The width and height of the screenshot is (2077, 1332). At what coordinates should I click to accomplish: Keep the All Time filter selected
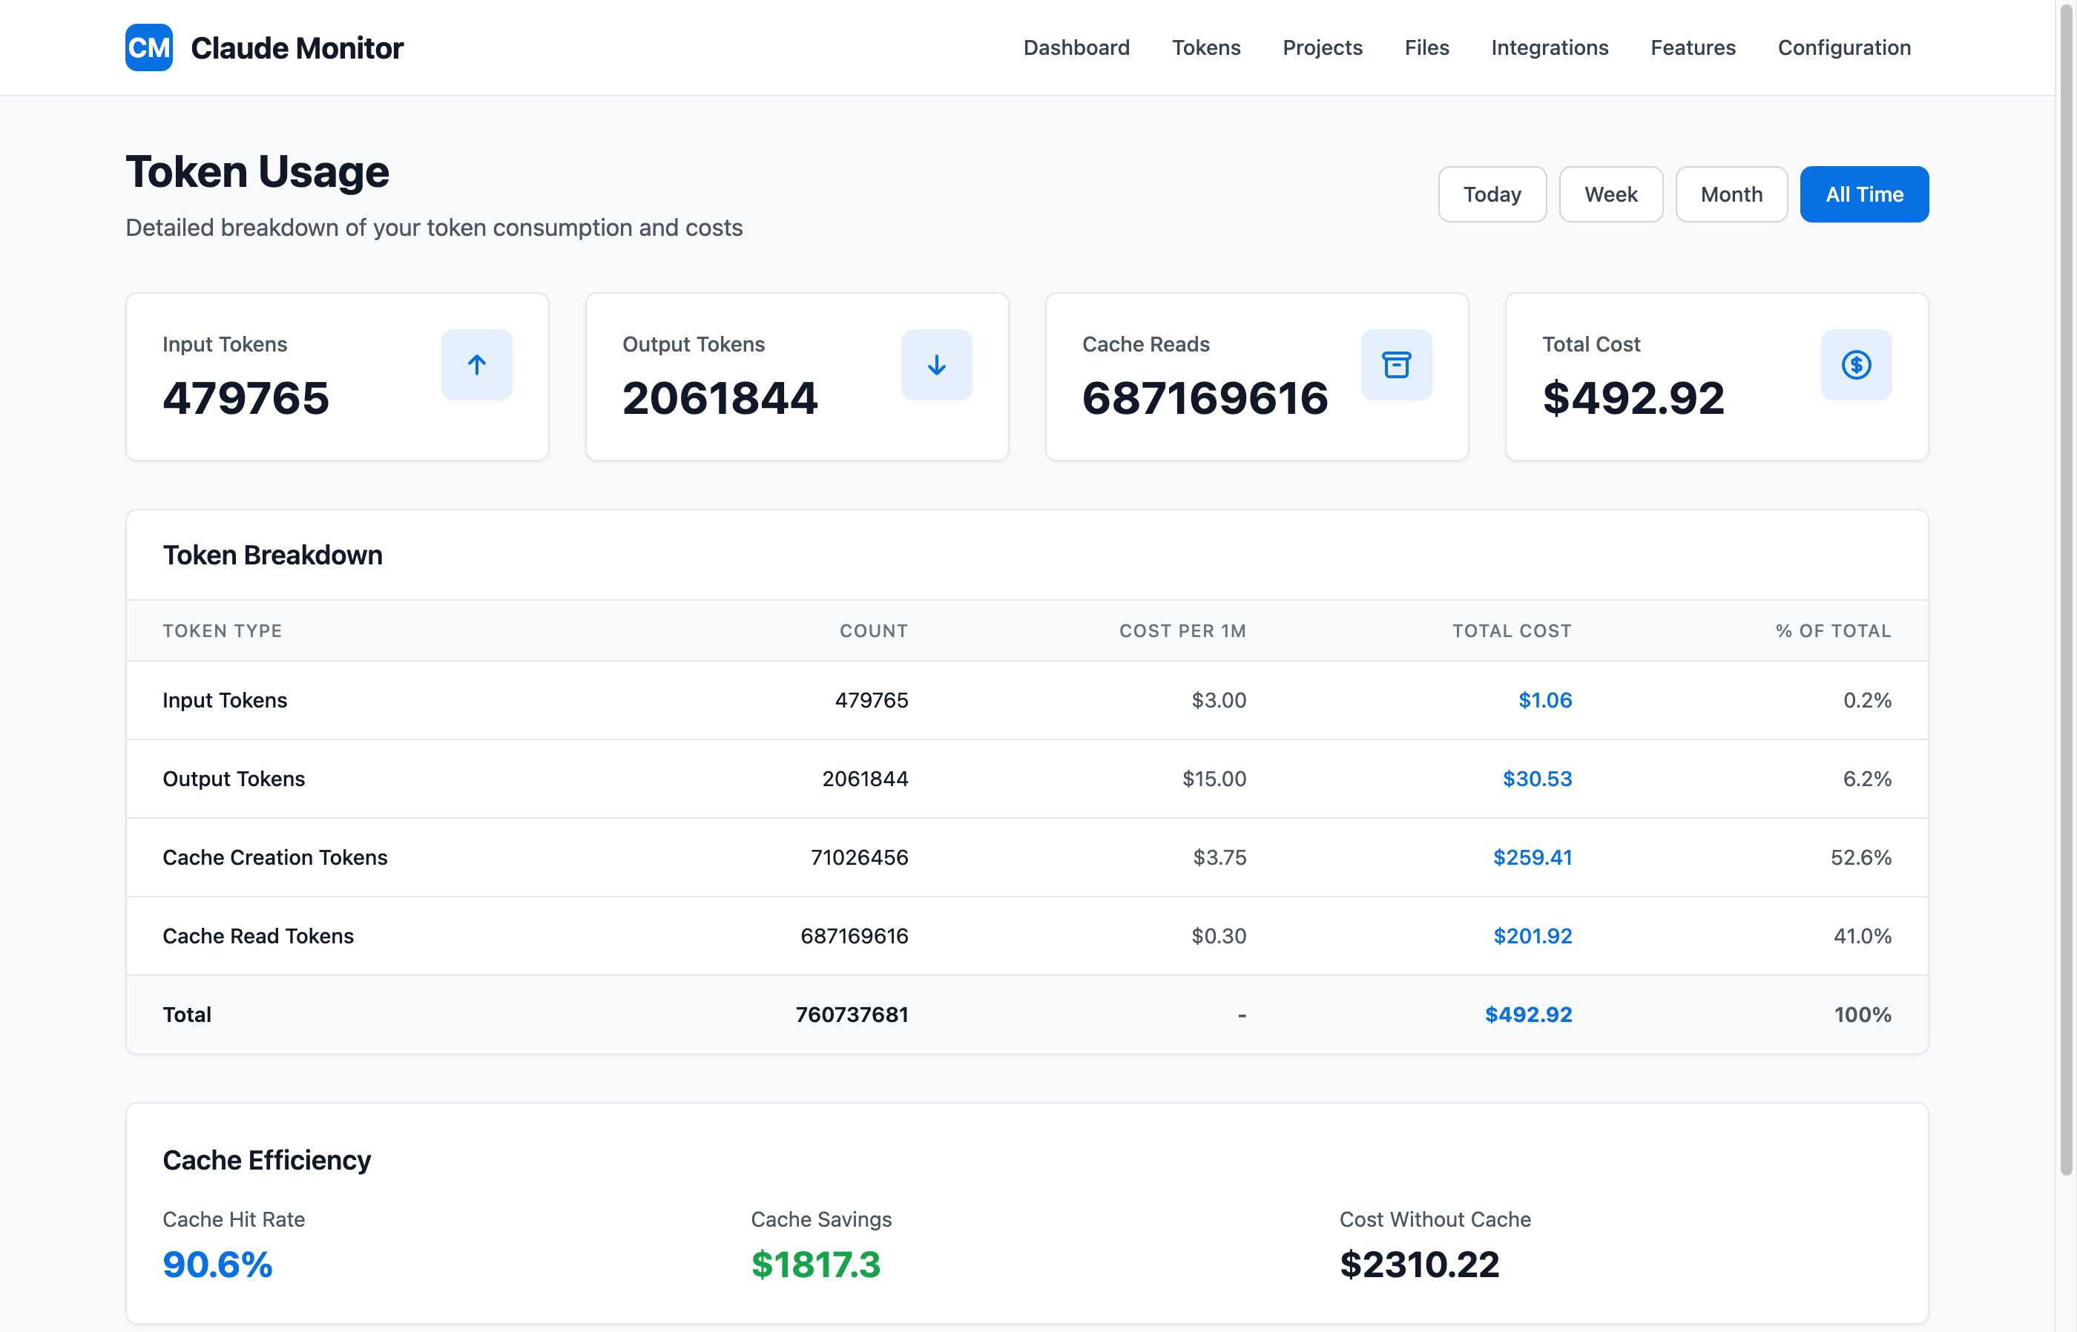coord(1864,194)
